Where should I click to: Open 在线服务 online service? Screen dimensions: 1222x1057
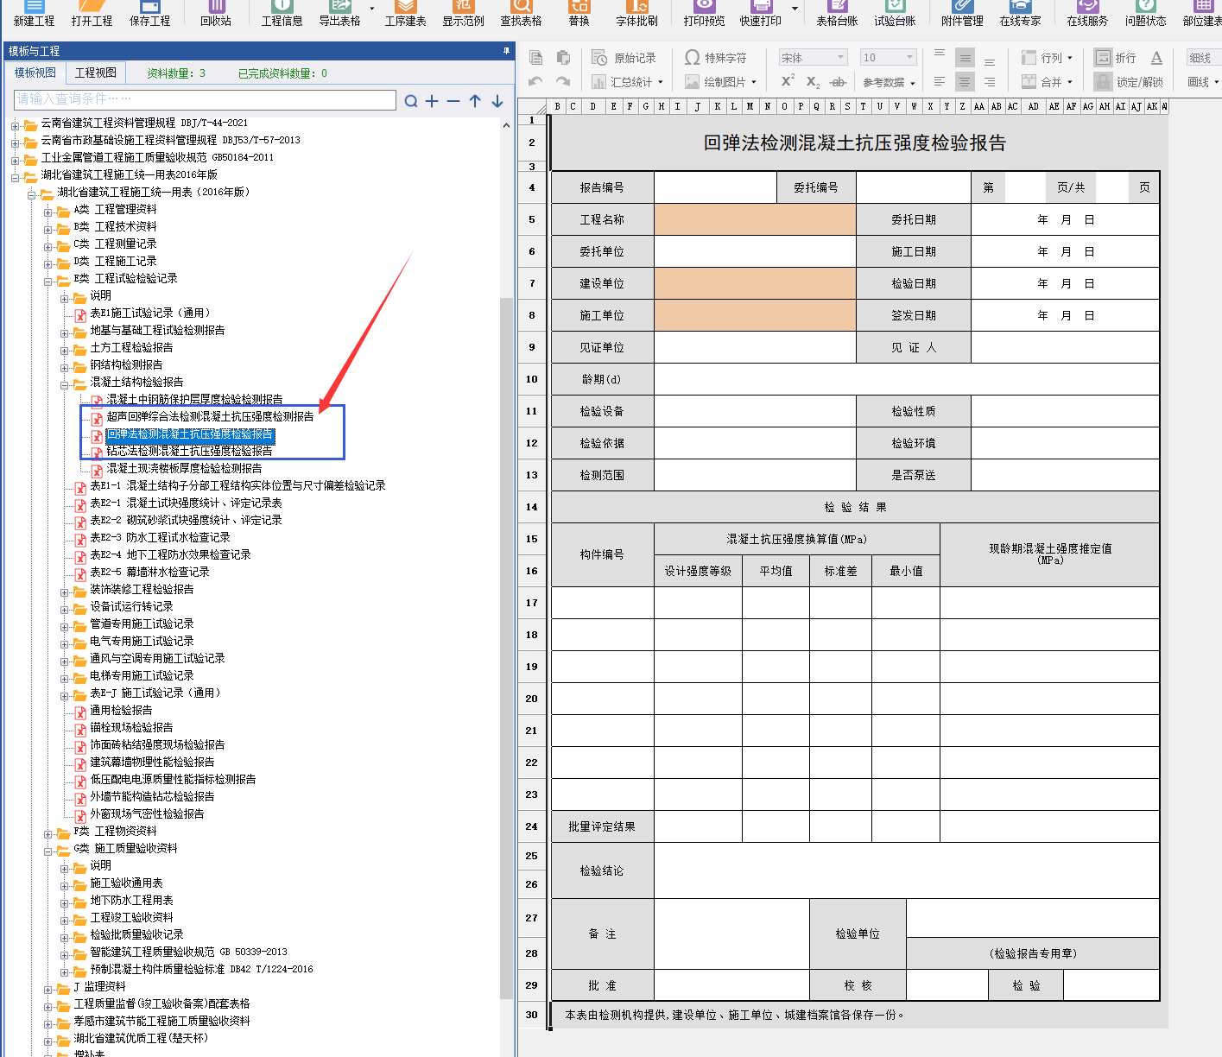click(1087, 13)
